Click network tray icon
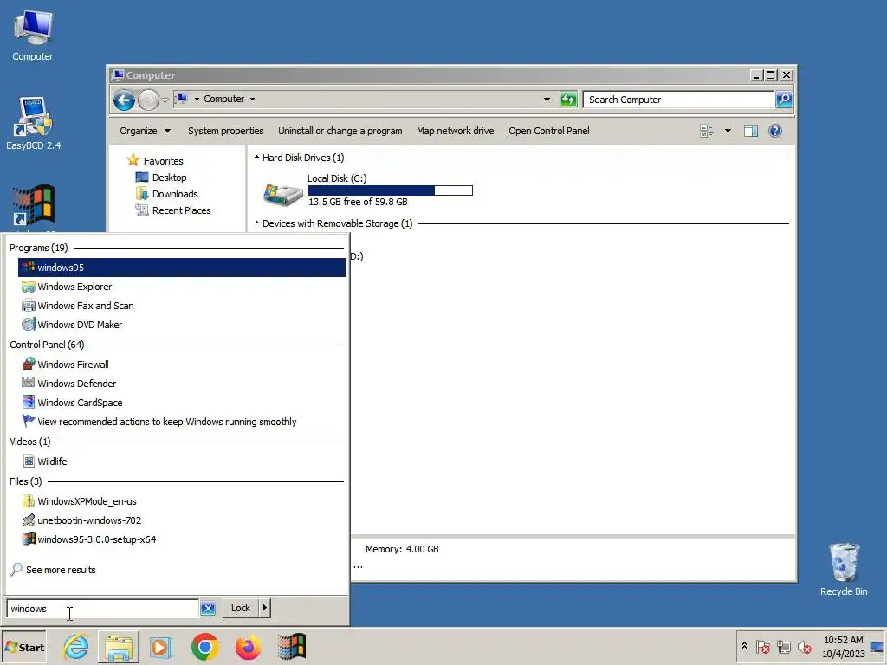 (x=784, y=647)
